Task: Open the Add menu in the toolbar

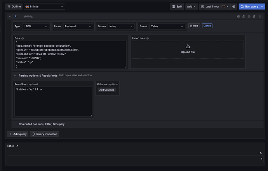Action: point(191,7)
